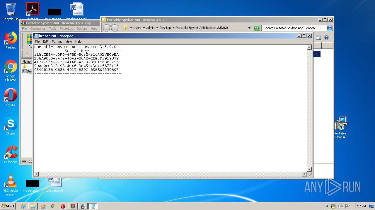Screen dimensions: 375x210
Task: Click Explorer back navigation button
Action: point(106,28)
